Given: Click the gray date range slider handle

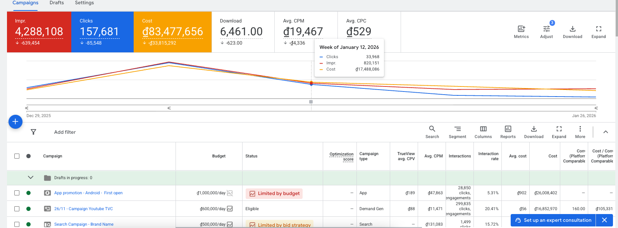Looking at the screenshot, I should click(x=311, y=102).
